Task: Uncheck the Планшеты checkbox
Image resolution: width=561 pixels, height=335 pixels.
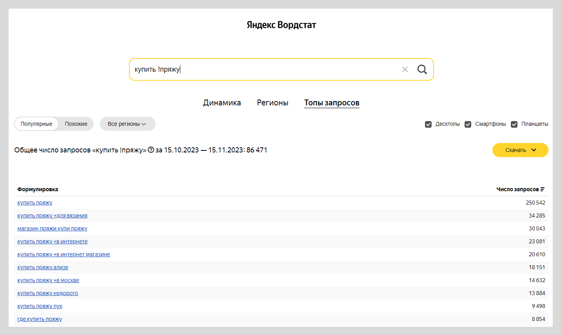Action: coord(514,124)
